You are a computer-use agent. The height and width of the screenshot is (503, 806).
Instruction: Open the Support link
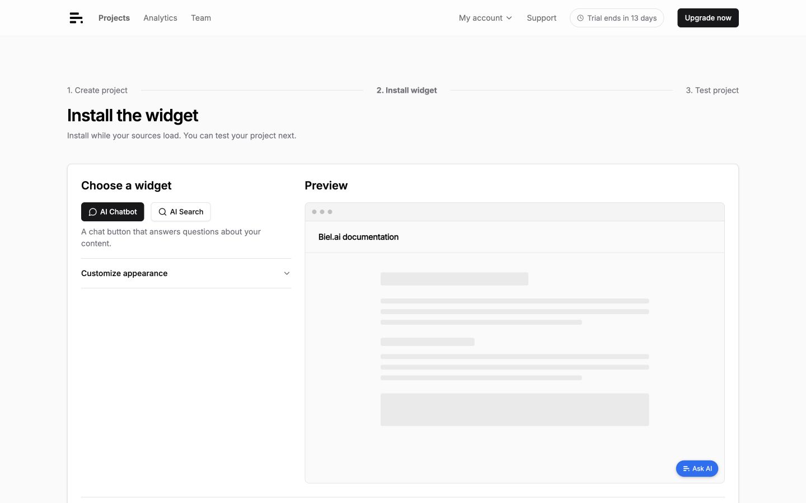541,18
